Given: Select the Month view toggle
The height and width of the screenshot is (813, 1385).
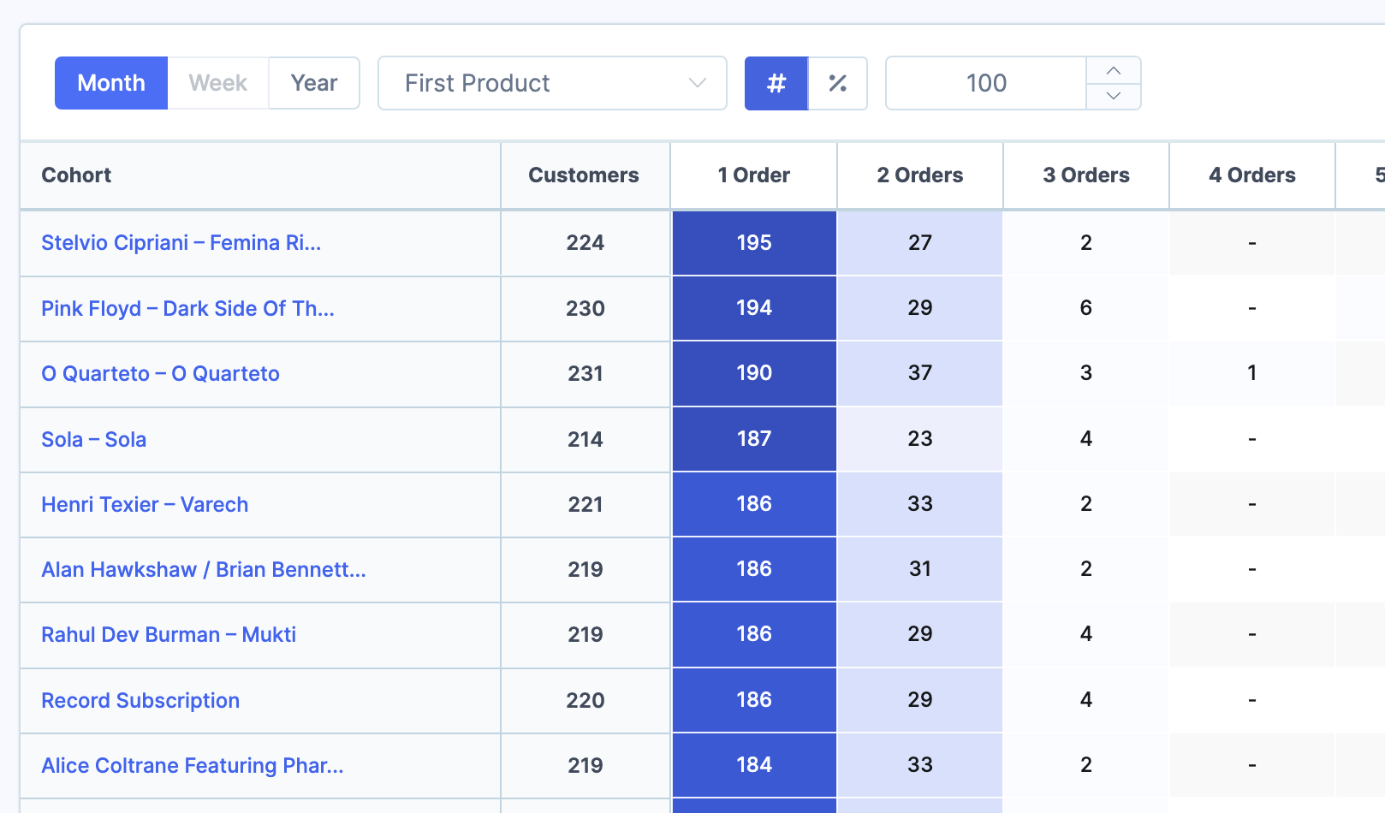Looking at the screenshot, I should tap(110, 82).
